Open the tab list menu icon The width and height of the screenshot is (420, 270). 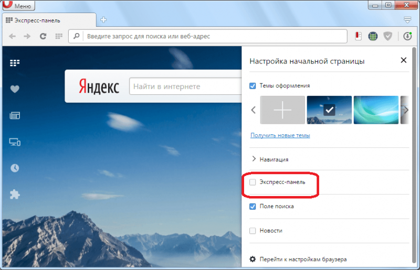tap(407, 20)
